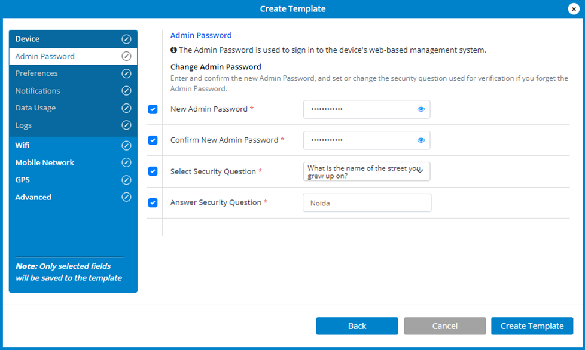Disable the Answer Security Question checkbox
585x350 pixels.
(153, 202)
